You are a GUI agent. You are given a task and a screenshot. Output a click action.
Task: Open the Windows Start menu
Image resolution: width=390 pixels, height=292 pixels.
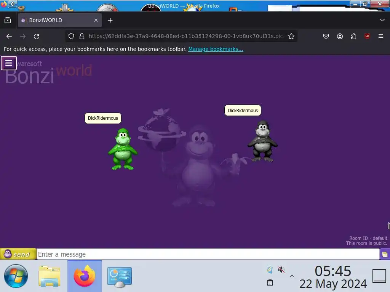(16, 276)
